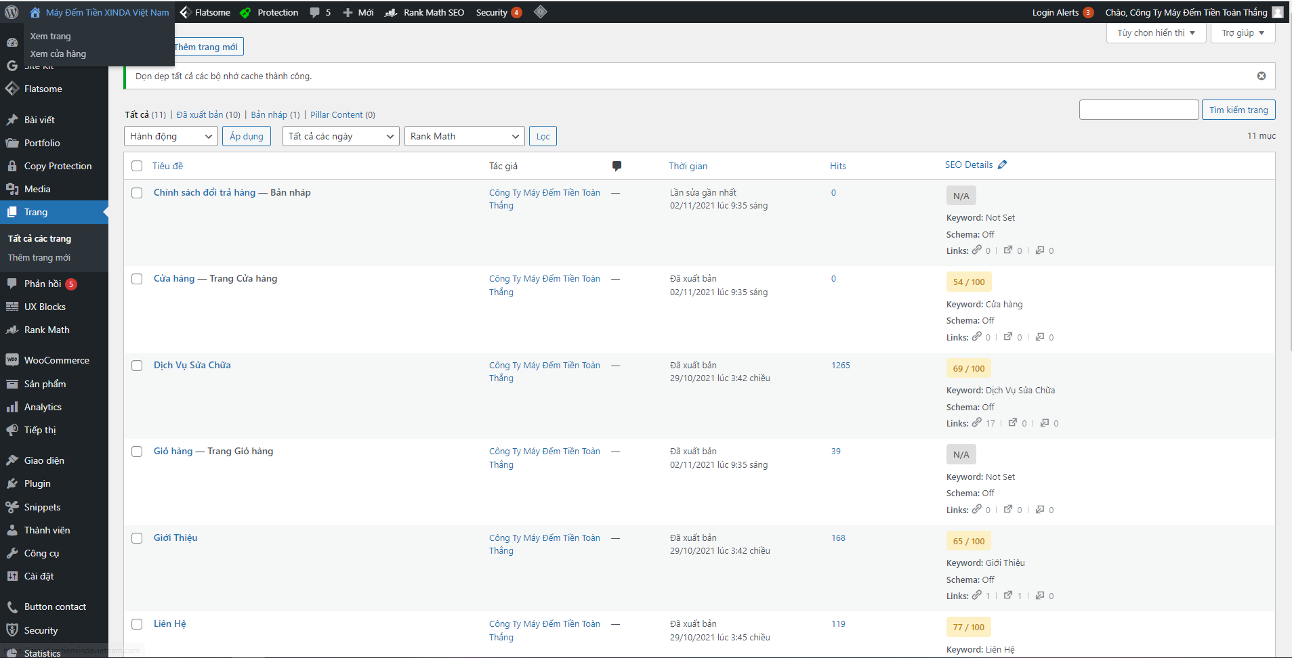This screenshot has height=658, width=1292.
Task: Filter by Pillar Content (0)
Action: [343, 114]
